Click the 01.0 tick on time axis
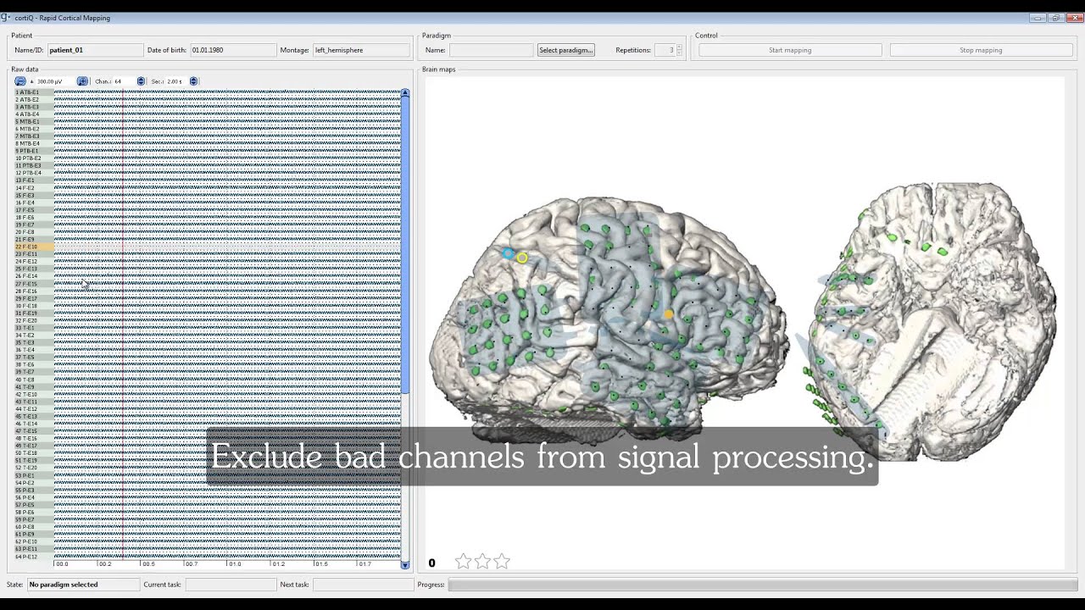The width and height of the screenshot is (1085, 610). click(234, 563)
